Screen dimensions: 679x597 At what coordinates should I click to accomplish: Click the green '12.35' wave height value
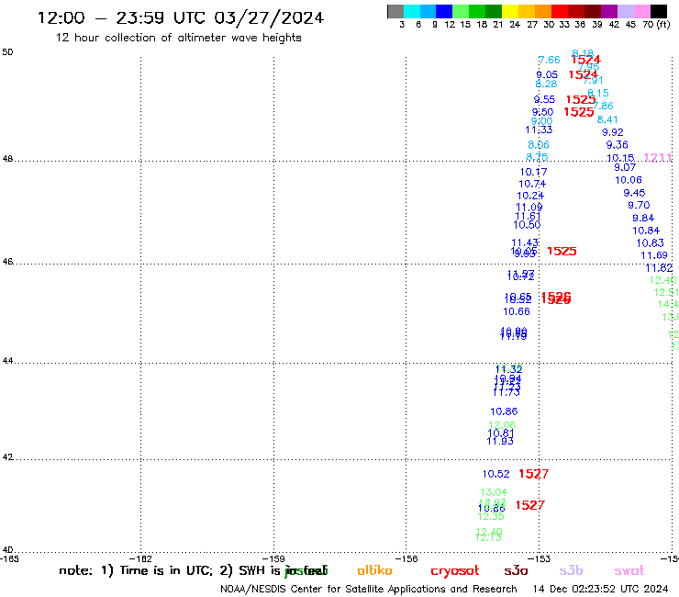tap(491, 516)
